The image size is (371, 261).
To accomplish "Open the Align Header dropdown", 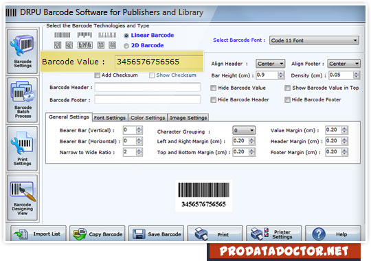I will [x=270, y=64].
